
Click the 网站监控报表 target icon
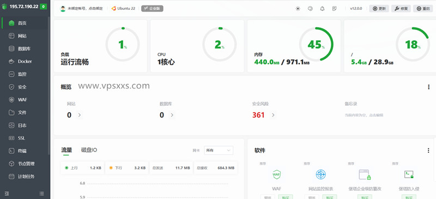pos(320,174)
